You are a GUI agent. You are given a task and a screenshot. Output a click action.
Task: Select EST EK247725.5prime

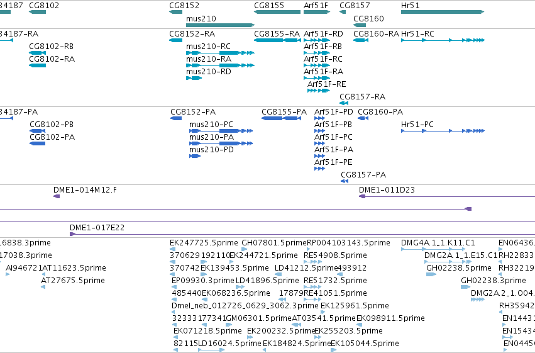(172, 249)
